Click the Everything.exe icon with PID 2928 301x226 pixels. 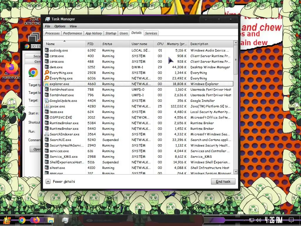(x=47, y=73)
